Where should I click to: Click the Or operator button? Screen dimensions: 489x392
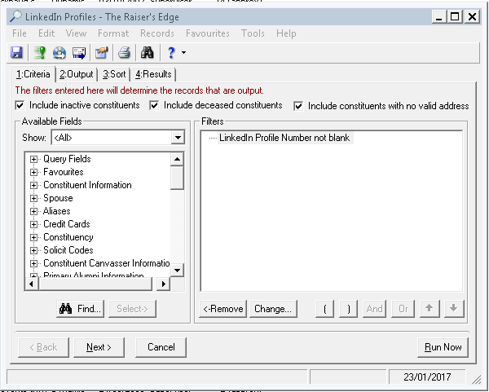[403, 309]
